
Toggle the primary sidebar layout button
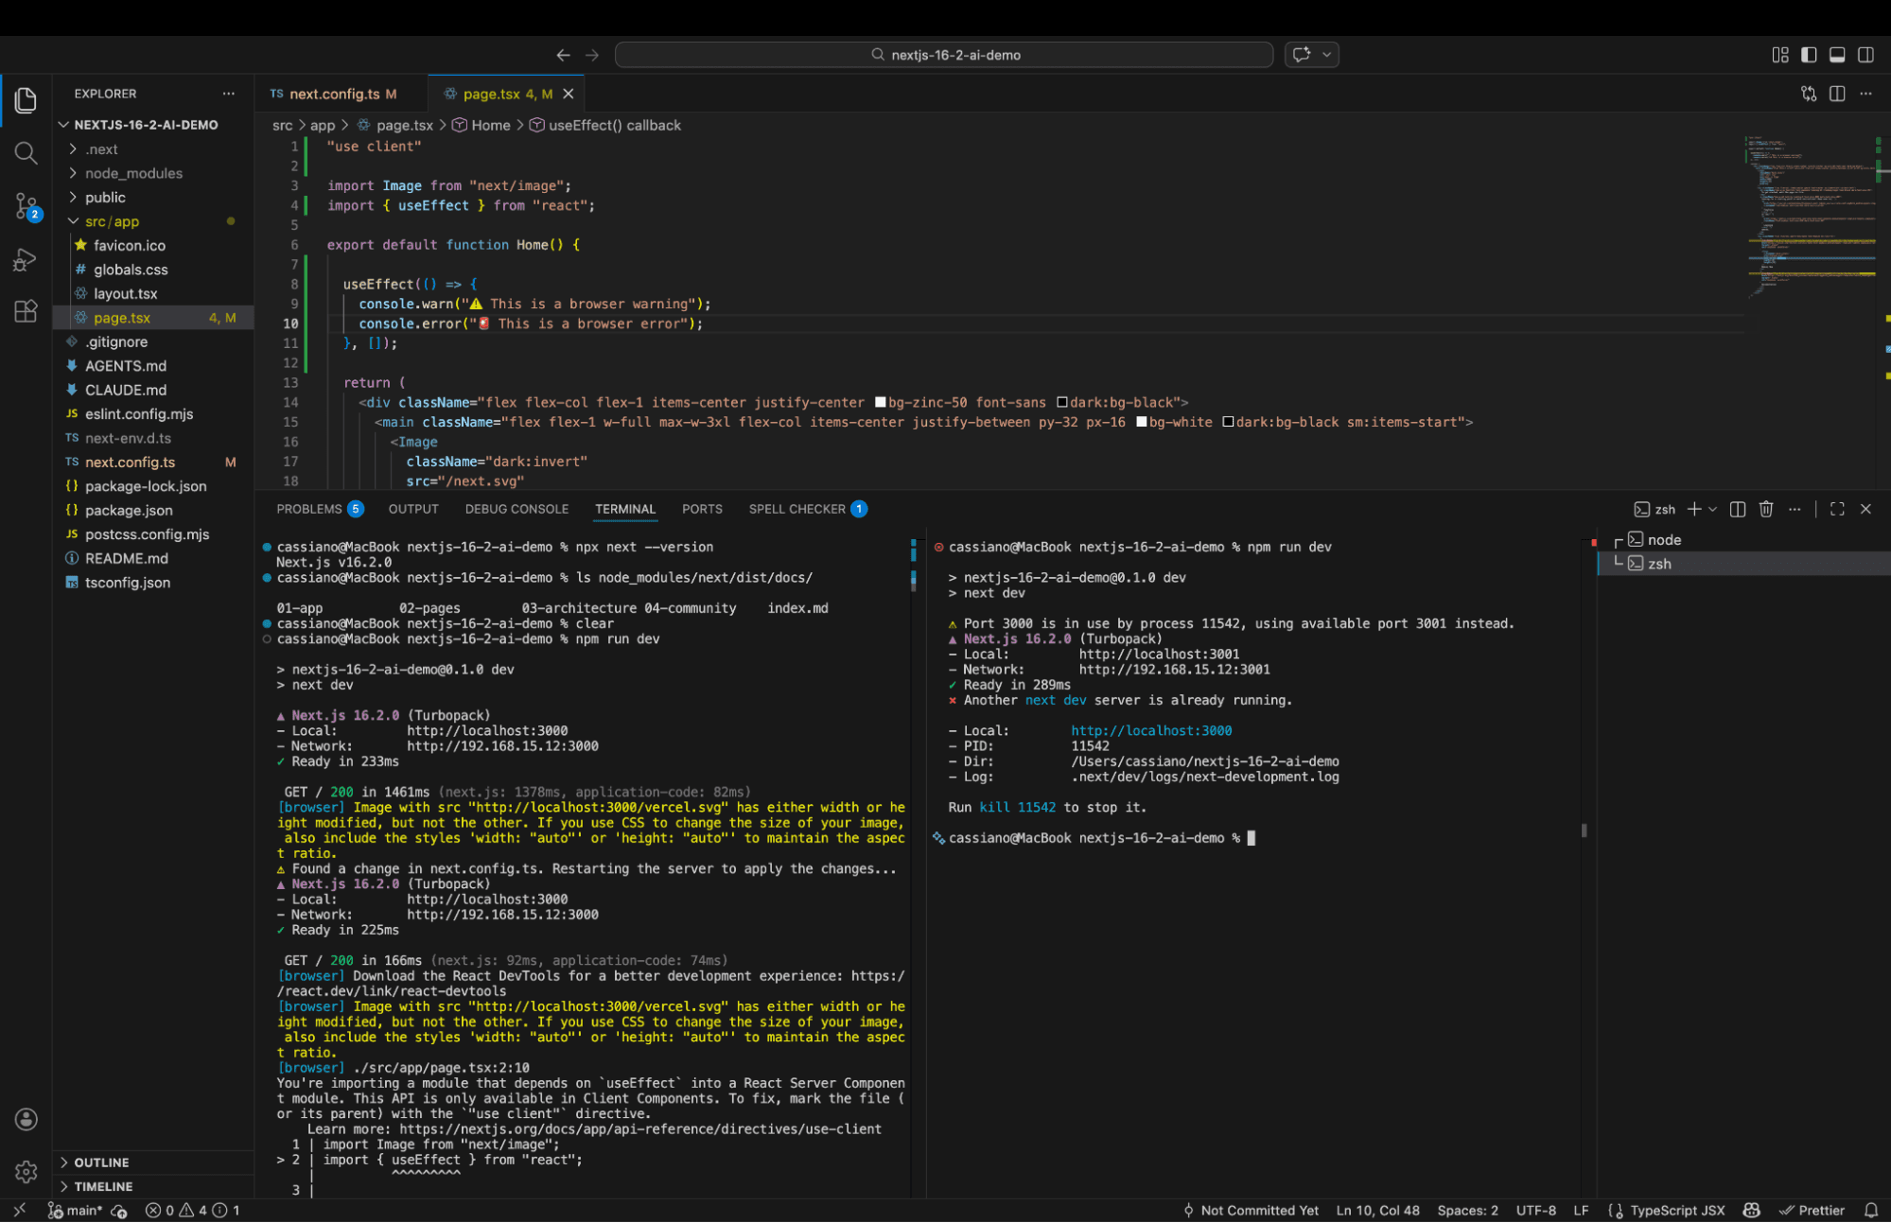1808,55
